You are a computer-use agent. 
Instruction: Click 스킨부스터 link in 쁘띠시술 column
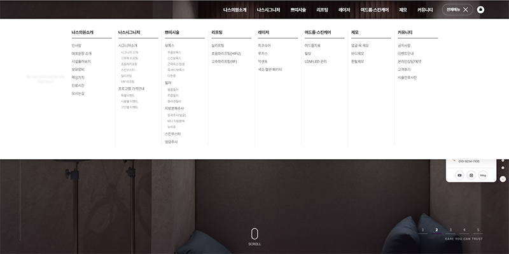pyautogui.click(x=172, y=134)
